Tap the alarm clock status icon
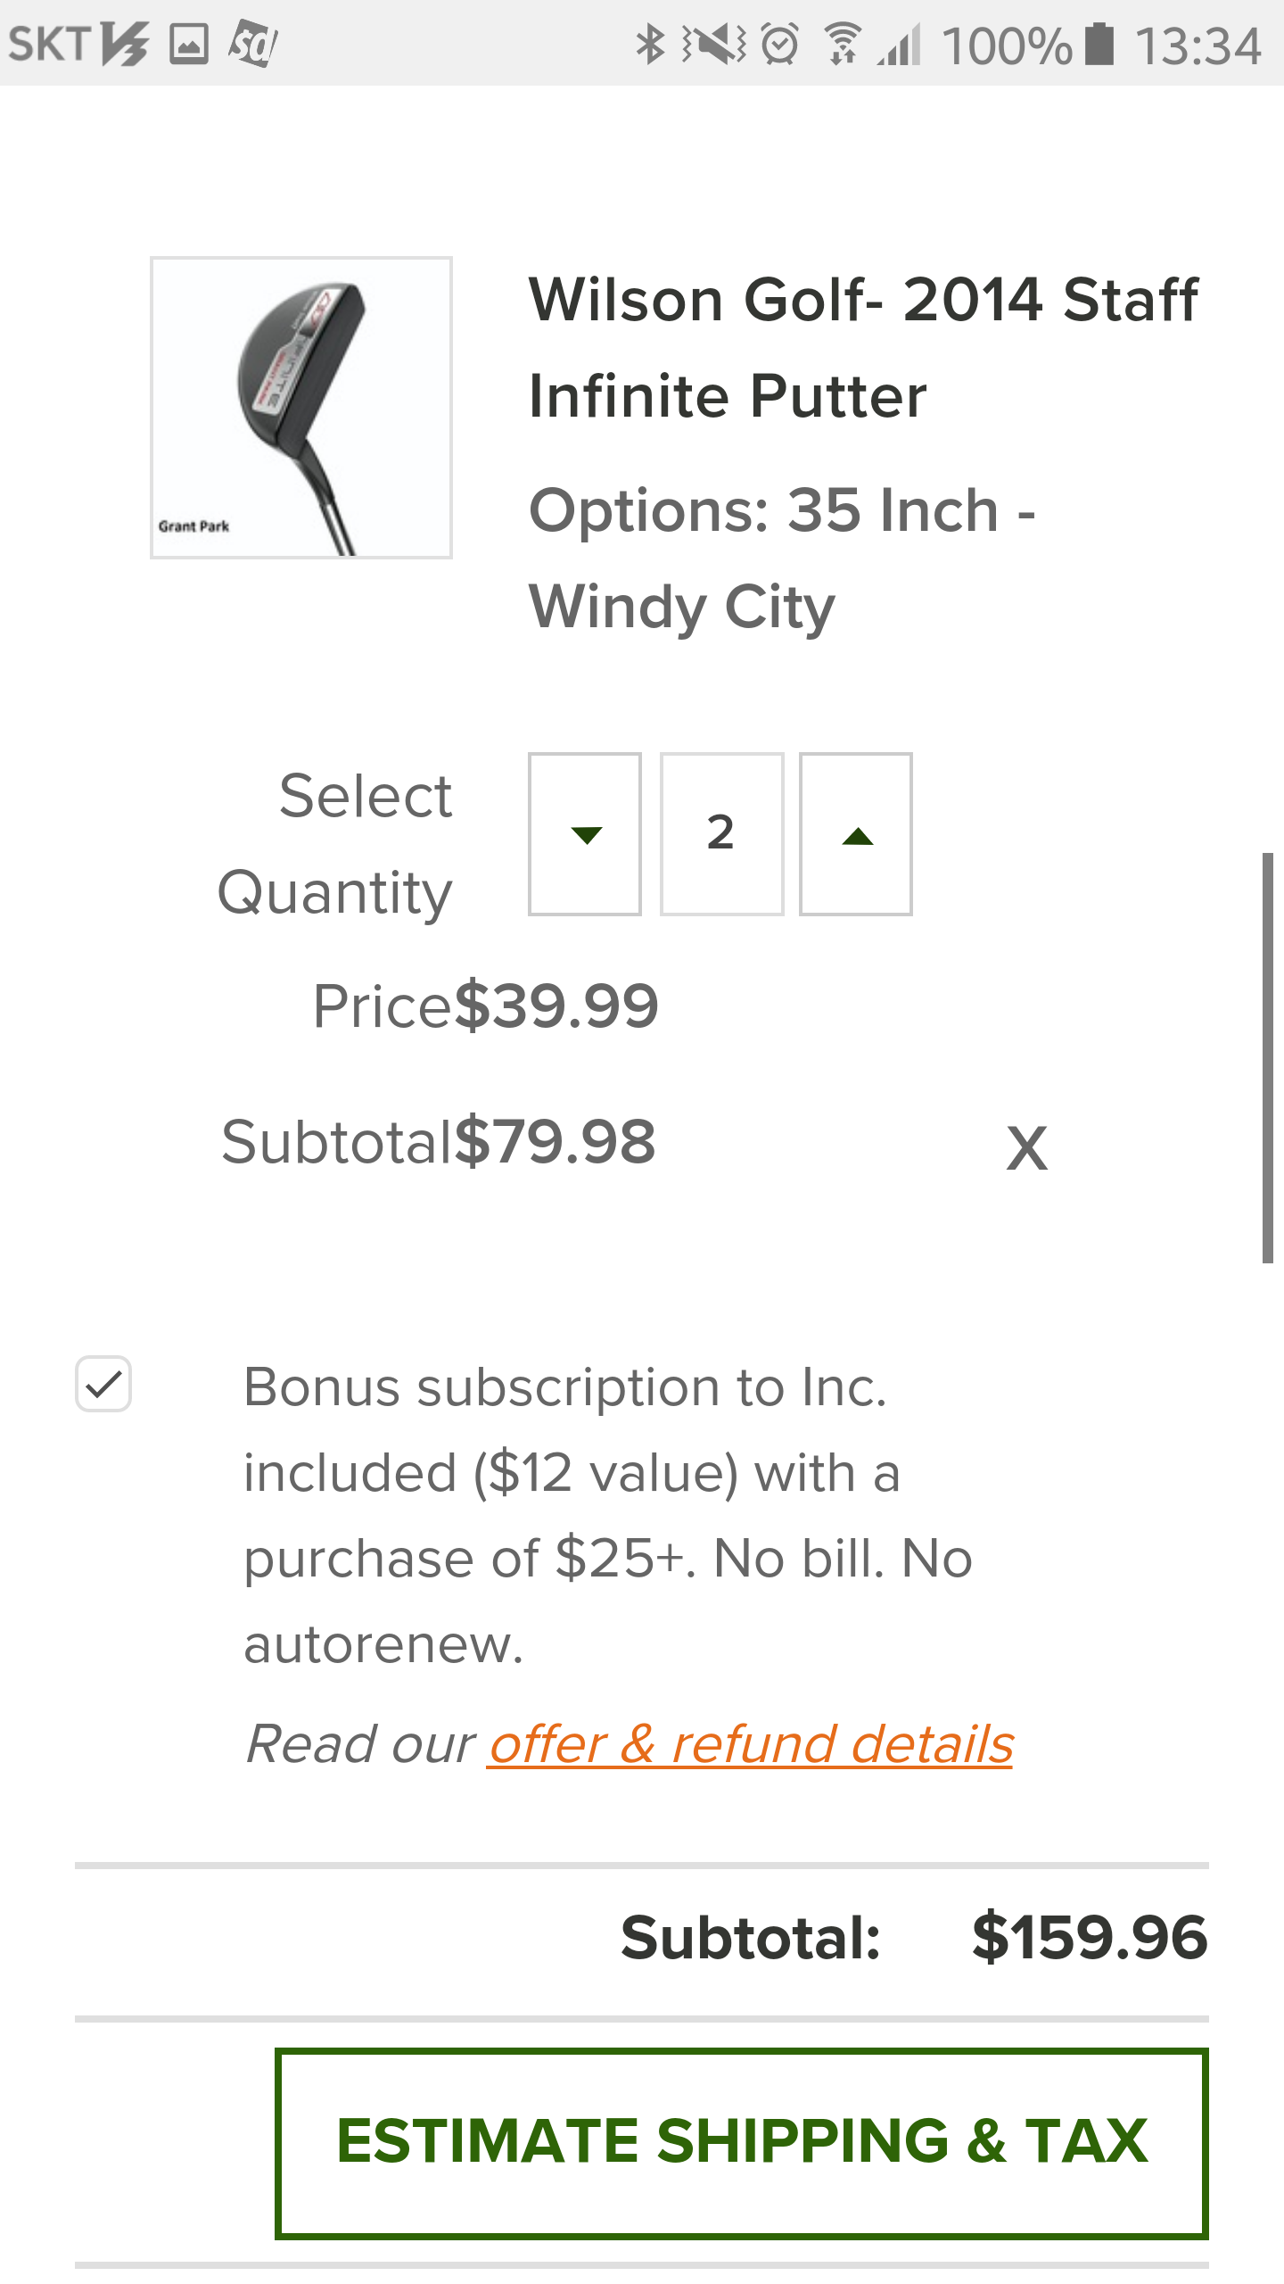The height and width of the screenshot is (2284, 1284). click(780, 44)
